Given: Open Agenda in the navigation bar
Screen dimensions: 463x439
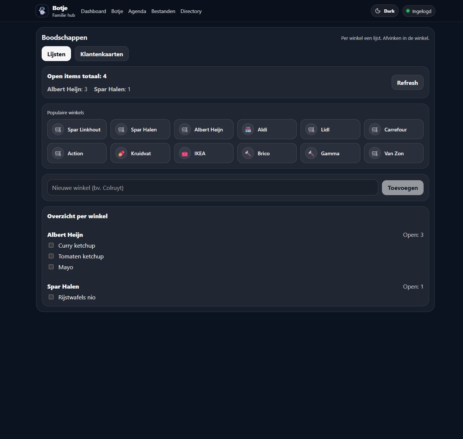Looking at the screenshot, I should 137,11.
